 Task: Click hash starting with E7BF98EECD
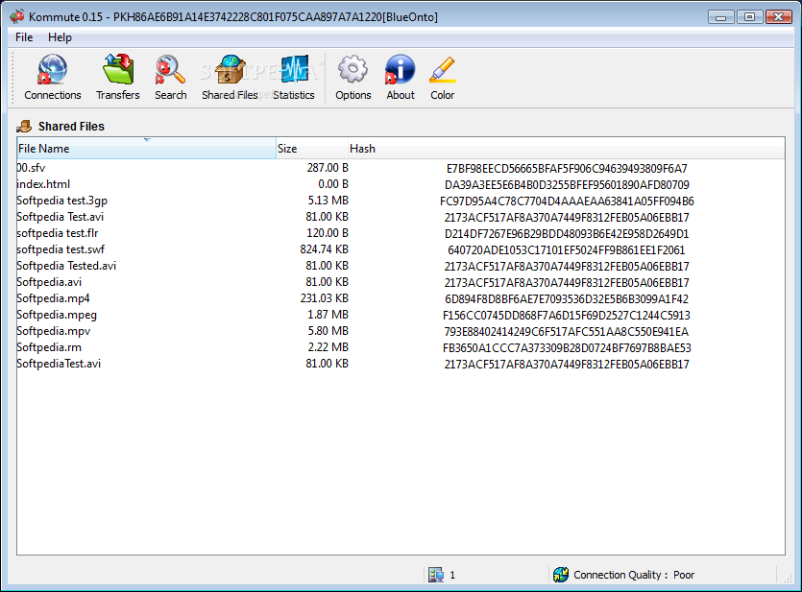coord(567,169)
